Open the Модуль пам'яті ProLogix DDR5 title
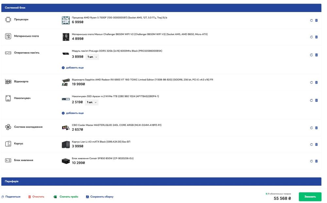The height and width of the screenshot is (203, 327). tap(117, 51)
